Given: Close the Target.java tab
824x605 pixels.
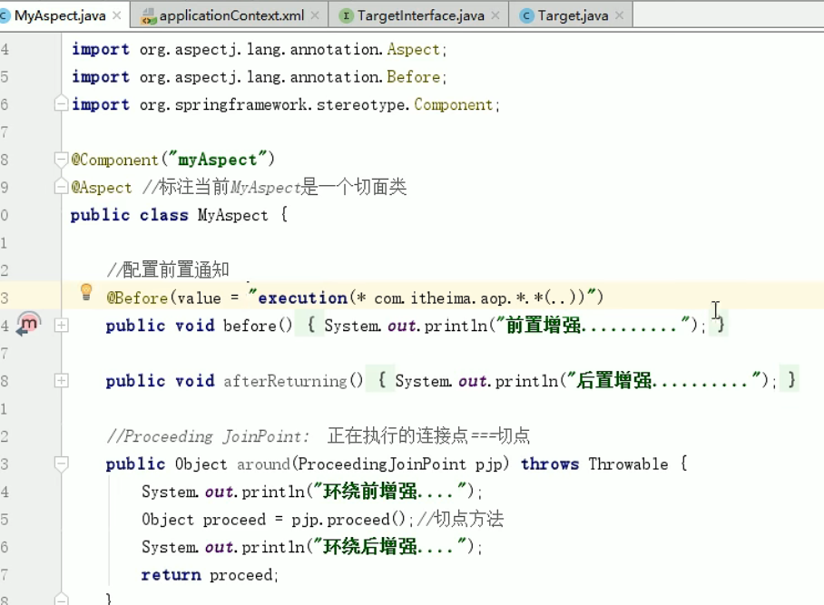Looking at the screenshot, I should 620,15.
